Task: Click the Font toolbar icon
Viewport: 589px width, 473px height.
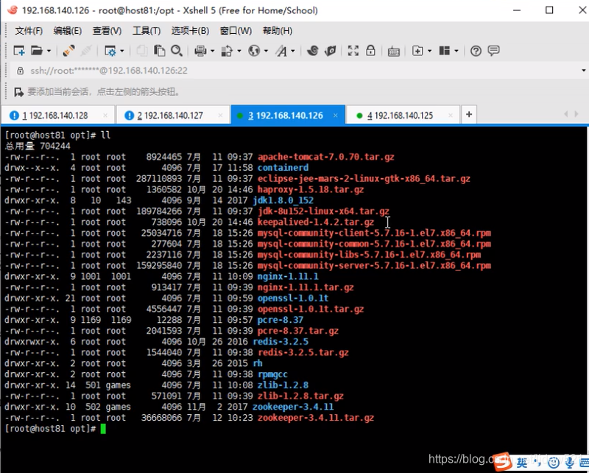Action: (281, 51)
